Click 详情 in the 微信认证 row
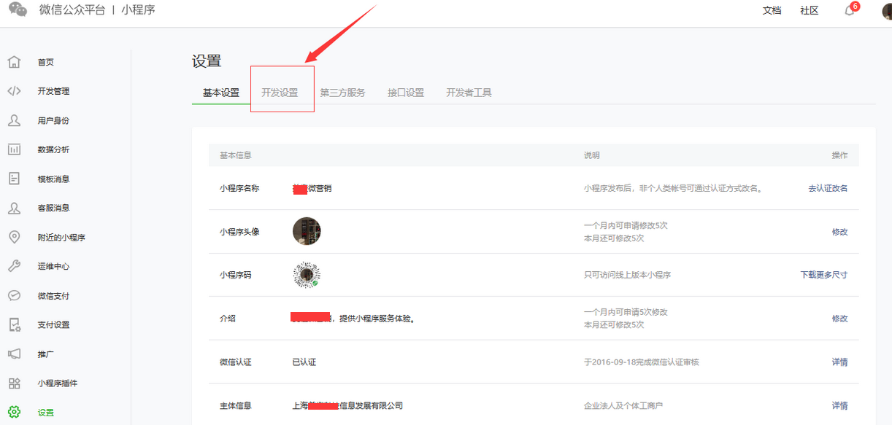 click(x=839, y=362)
